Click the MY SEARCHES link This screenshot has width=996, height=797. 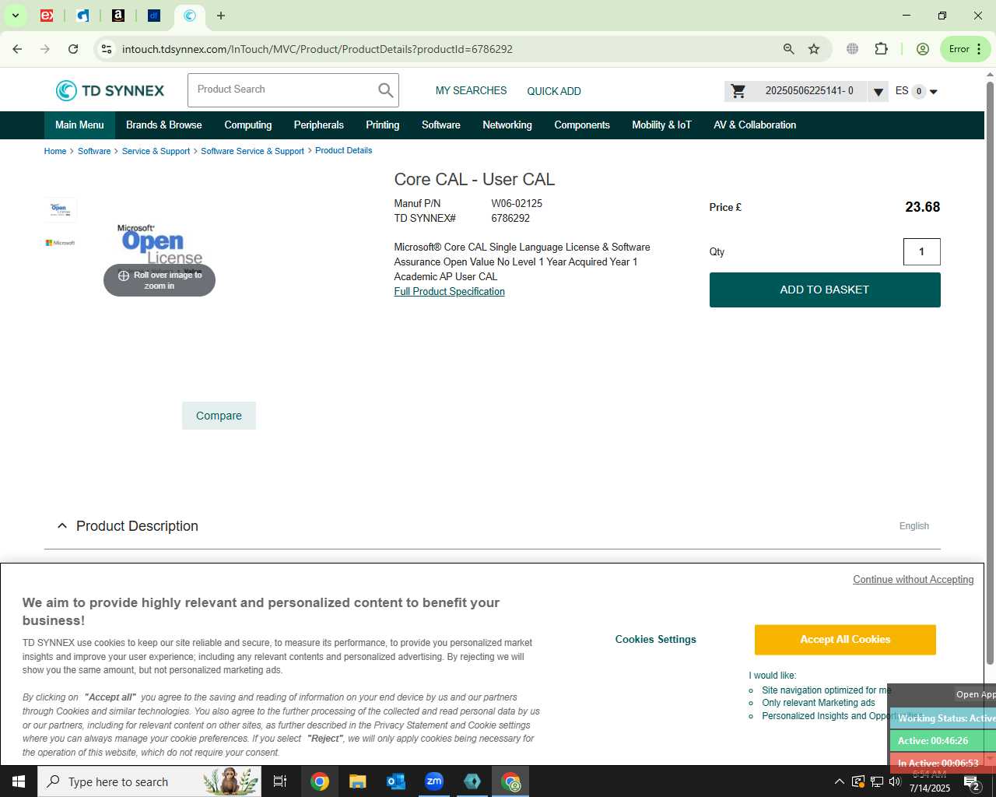471,91
